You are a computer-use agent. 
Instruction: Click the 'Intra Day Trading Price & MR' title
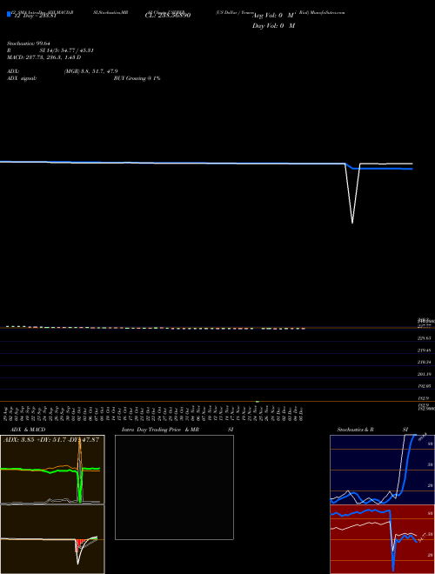(x=160, y=430)
